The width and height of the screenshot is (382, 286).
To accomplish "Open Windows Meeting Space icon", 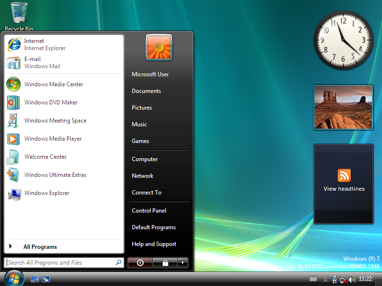I will tap(13, 121).
